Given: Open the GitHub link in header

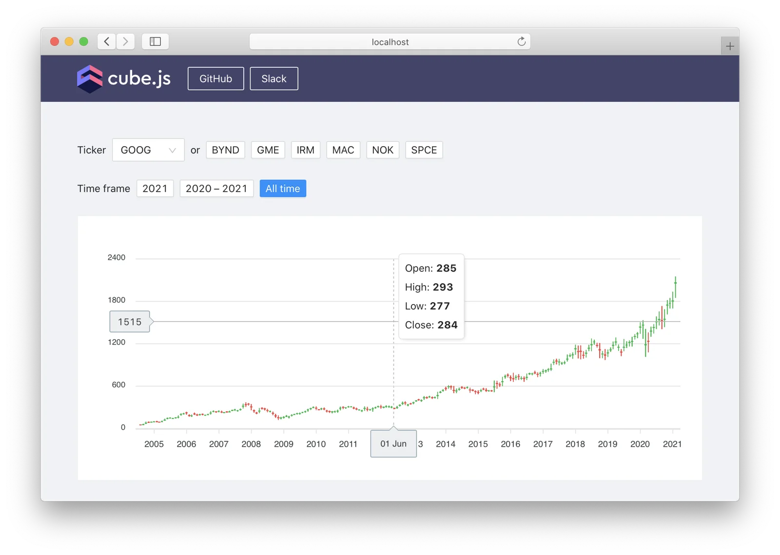Looking at the screenshot, I should coord(215,78).
